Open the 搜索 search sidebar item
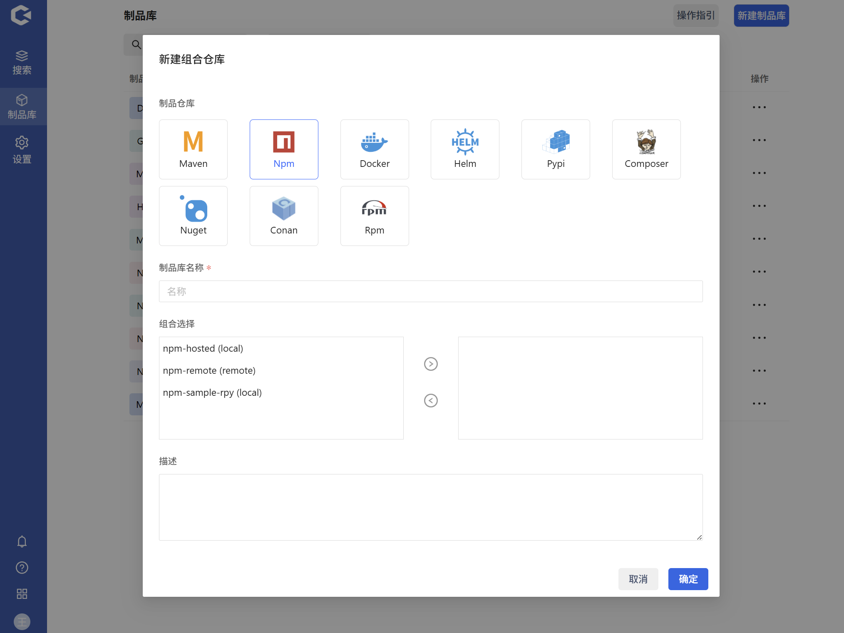This screenshot has height=633, width=844. 22,62
